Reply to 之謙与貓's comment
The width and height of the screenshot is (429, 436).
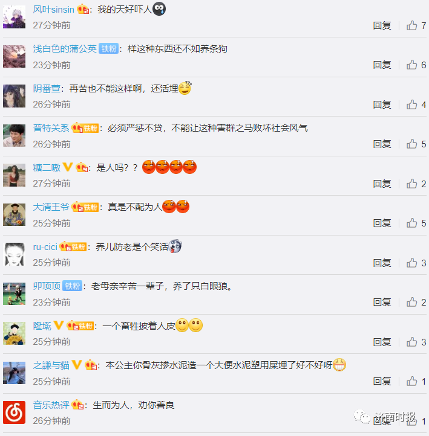tap(382, 381)
